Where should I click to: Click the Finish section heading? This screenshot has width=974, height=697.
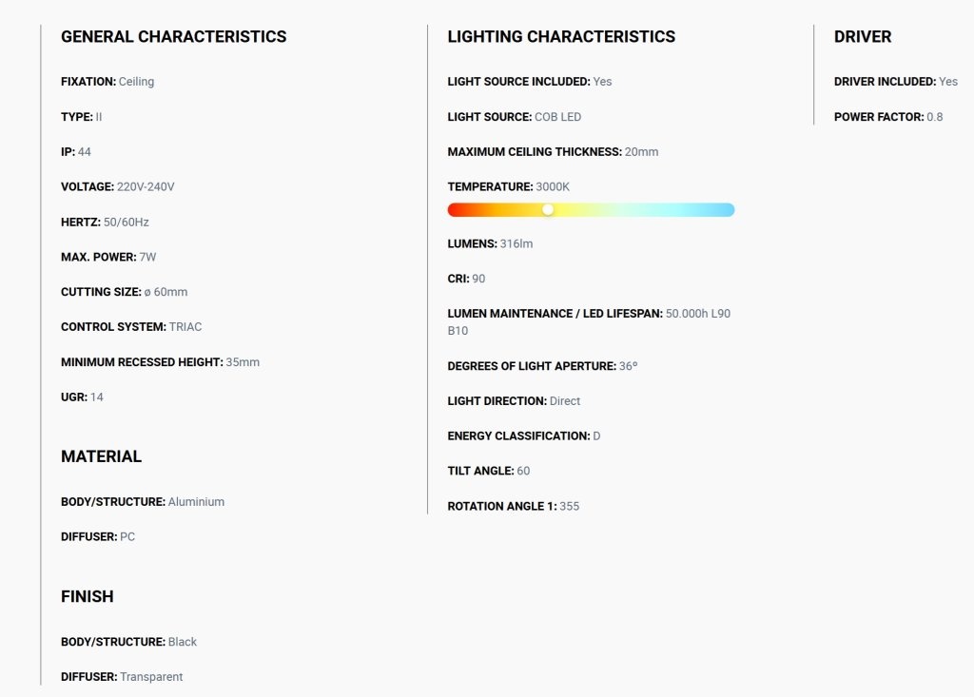click(87, 596)
